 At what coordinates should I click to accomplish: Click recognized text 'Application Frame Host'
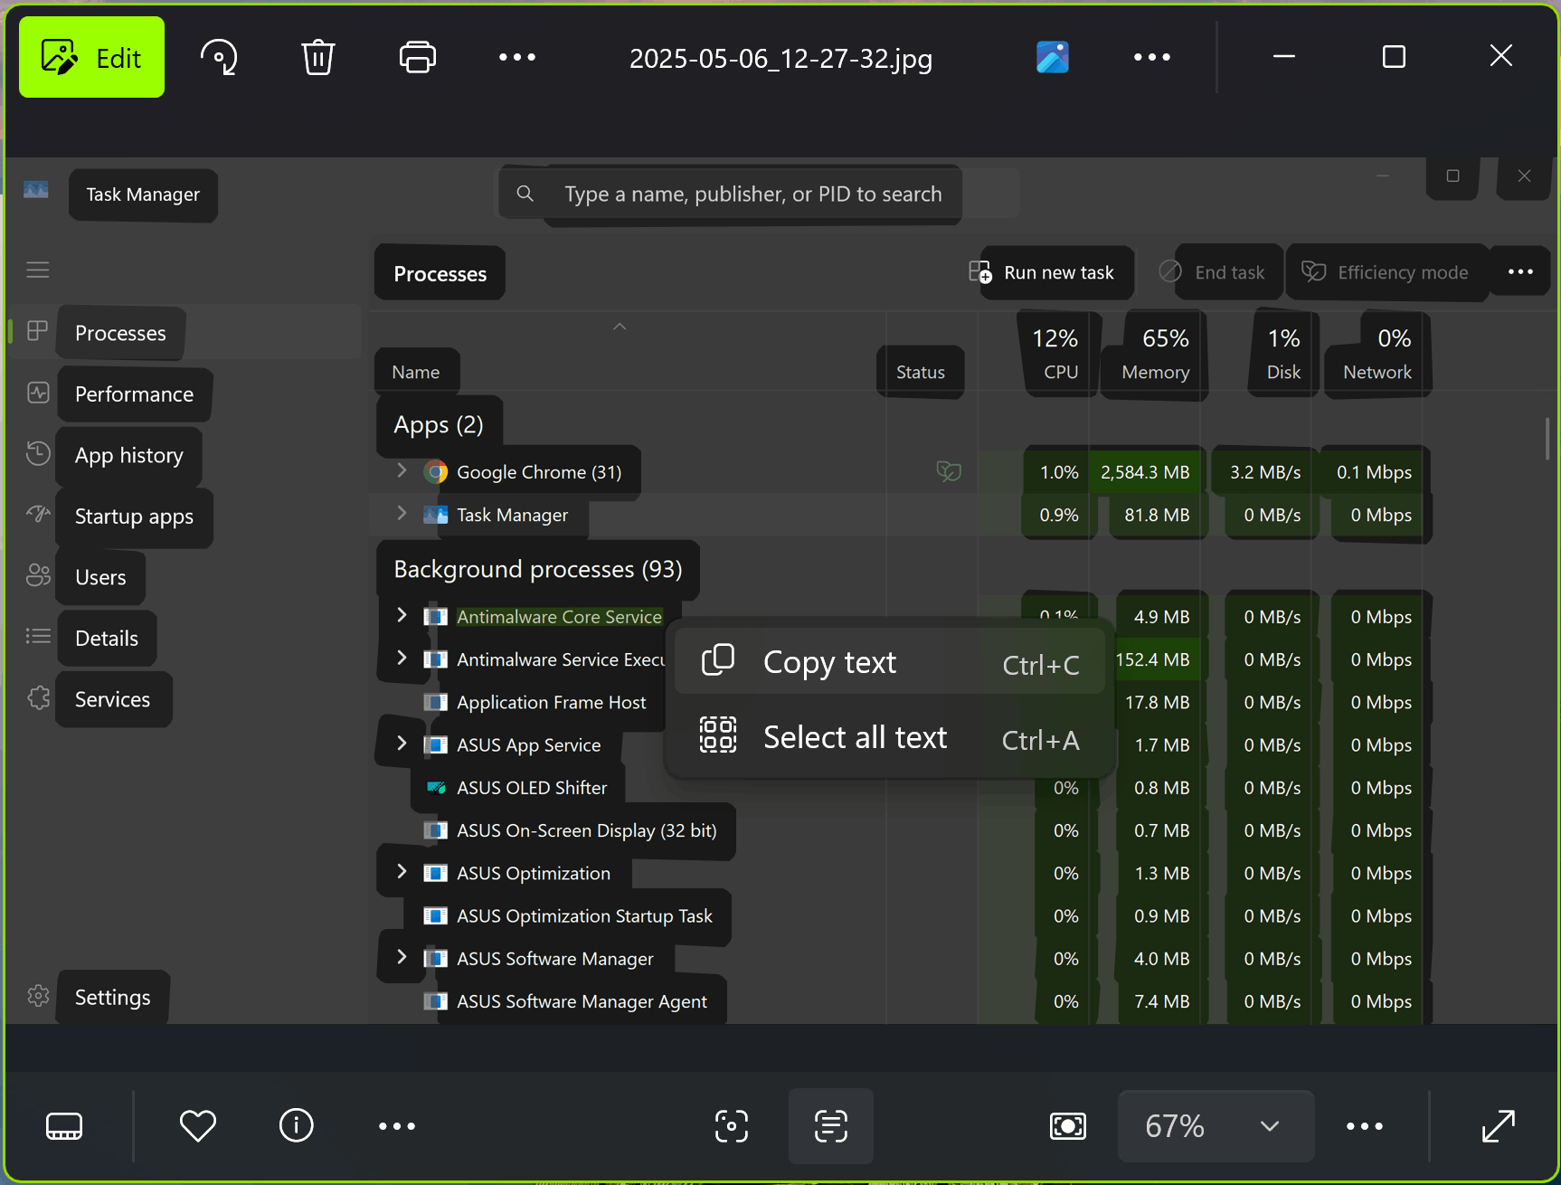(x=552, y=703)
